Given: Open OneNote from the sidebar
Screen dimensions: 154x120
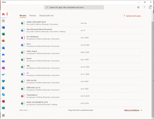Looking at the screenshot, I should (x=3, y=68).
